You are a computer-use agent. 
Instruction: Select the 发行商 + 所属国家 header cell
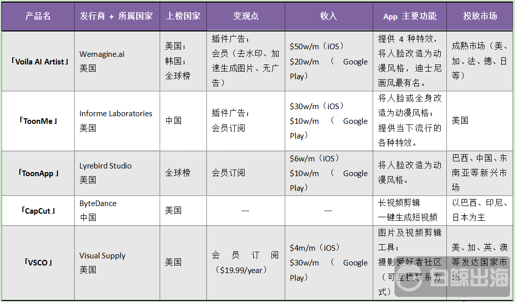(x=116, y=16)
